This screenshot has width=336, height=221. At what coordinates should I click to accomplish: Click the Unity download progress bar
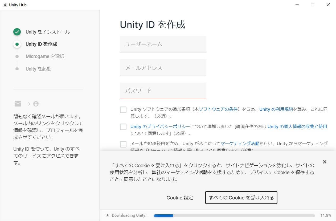point(234,215)
